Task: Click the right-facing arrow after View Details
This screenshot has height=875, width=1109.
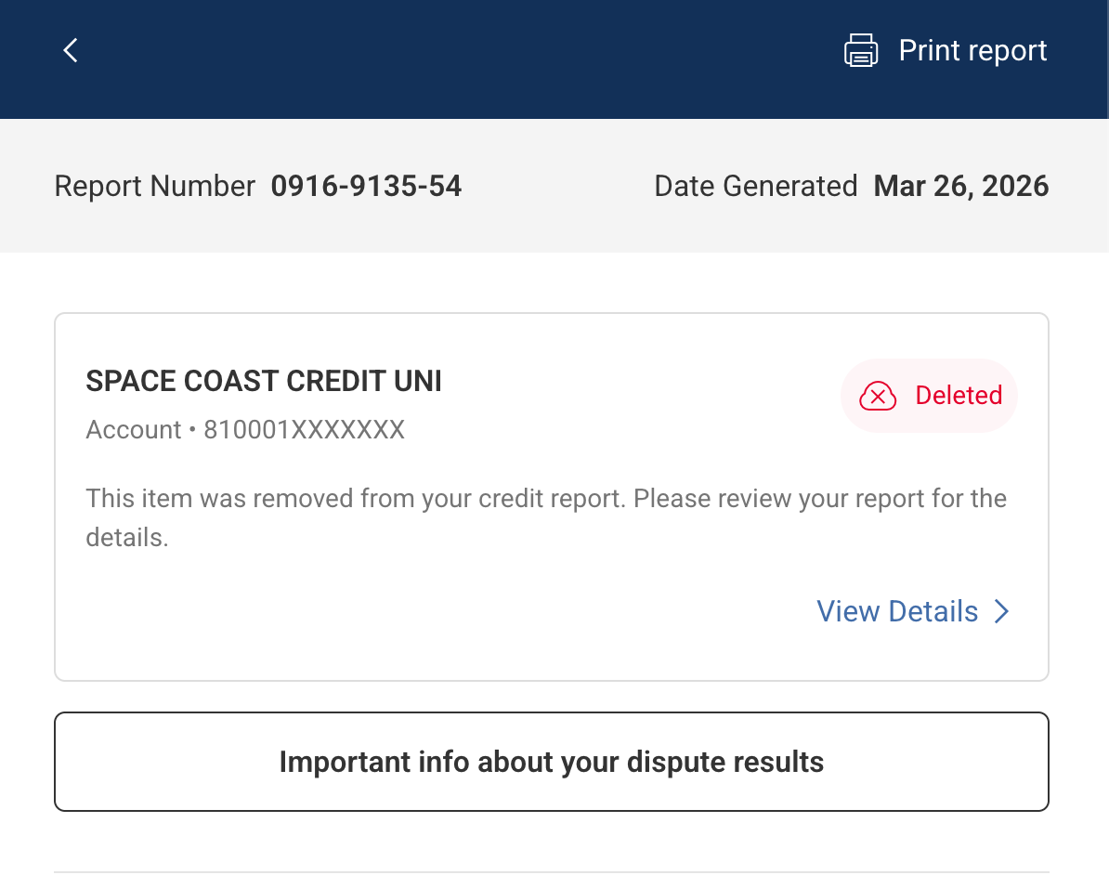Action: pos(1001,611)
